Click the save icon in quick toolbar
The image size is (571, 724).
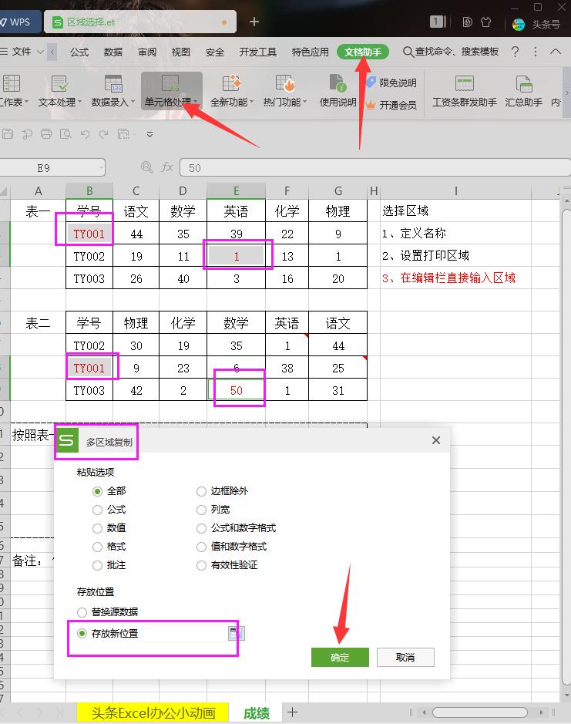pos(8,134)
